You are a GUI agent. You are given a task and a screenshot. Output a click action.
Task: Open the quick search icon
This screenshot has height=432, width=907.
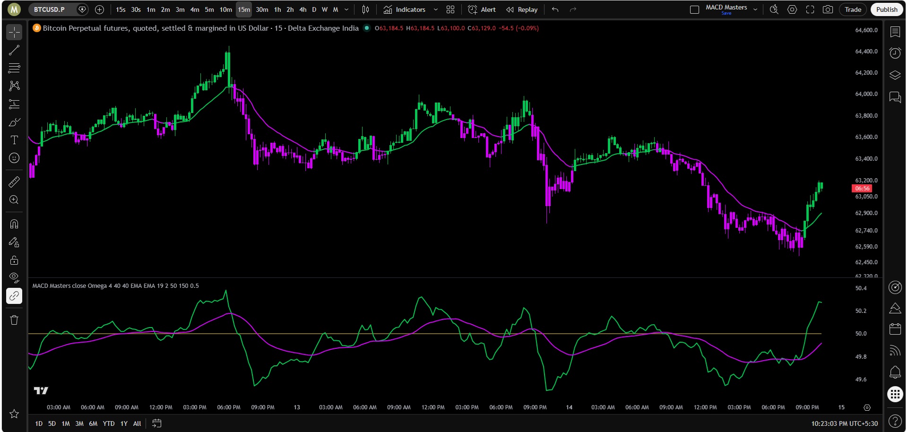[774, 9]
